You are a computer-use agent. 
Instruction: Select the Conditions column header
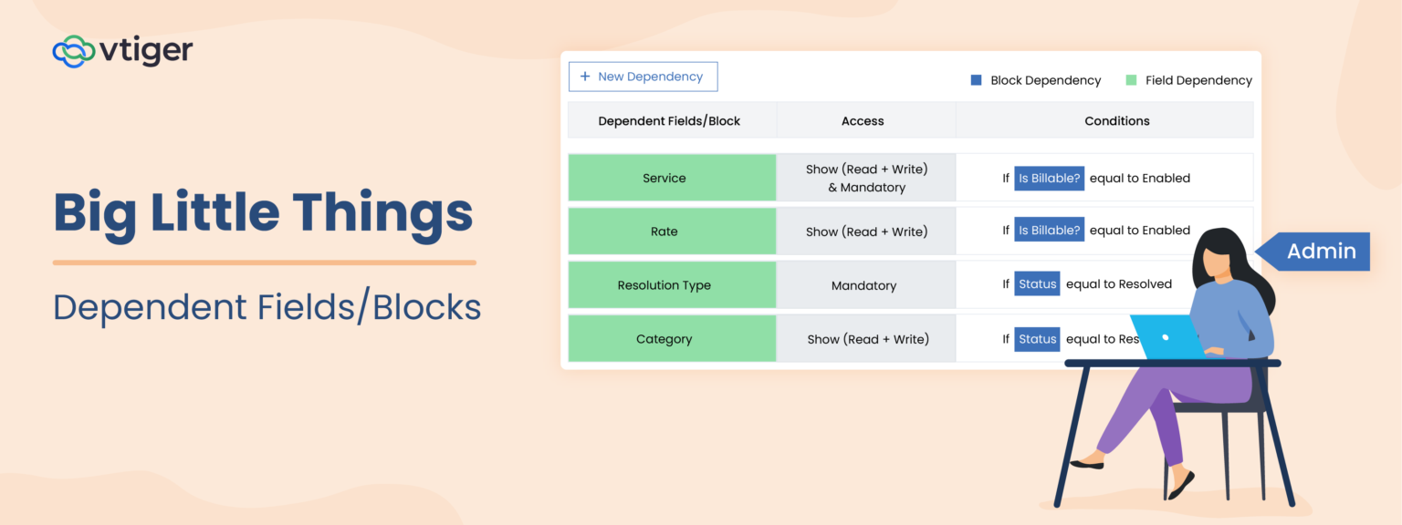[1116, 120]
